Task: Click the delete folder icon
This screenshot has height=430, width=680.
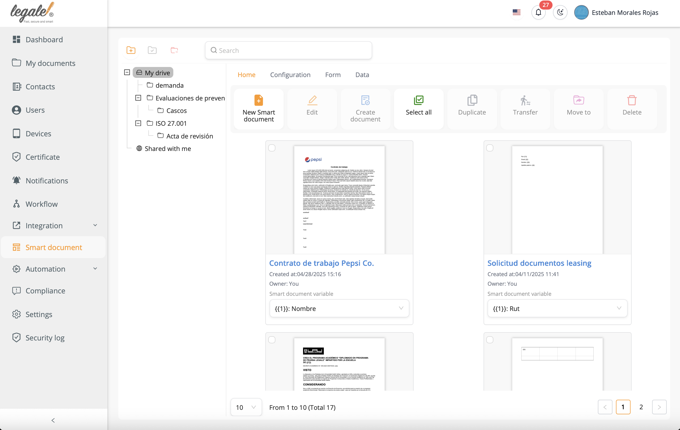Action: click(174, 50)
